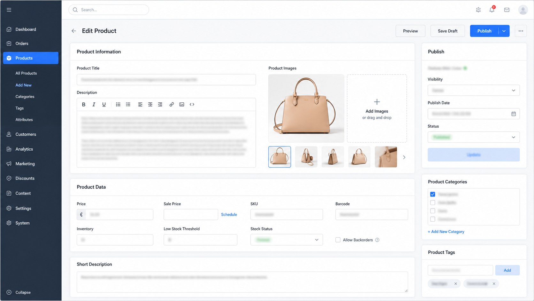Insert an image in the description
The height and width of the screenshot is (301, 534).
coord(182,105)
